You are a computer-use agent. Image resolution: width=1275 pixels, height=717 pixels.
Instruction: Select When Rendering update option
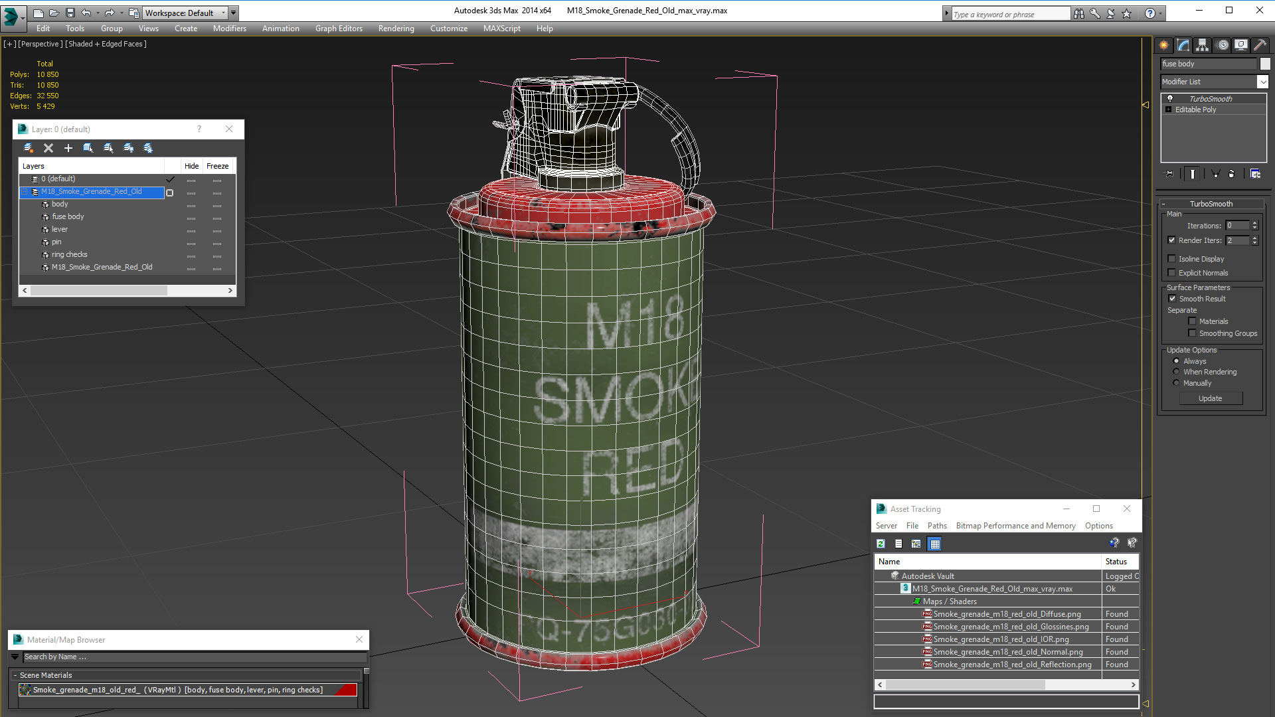click(1176, 372)
